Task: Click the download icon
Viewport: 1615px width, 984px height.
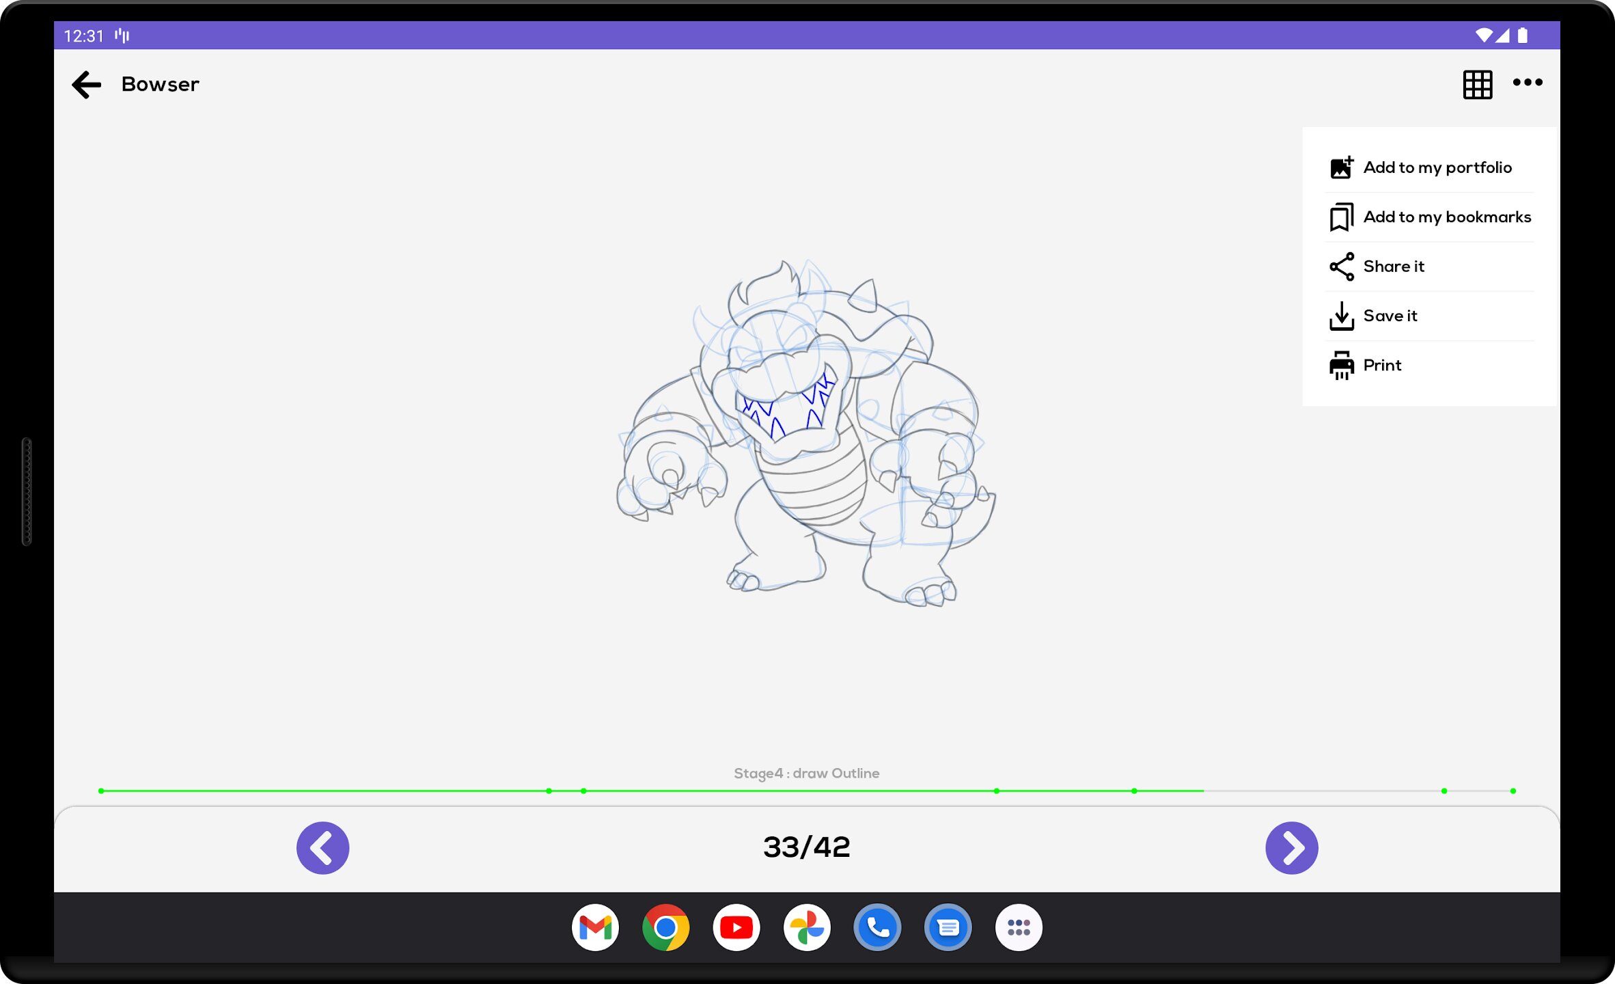Action: pyautogui.click(x=1341, y=316)
